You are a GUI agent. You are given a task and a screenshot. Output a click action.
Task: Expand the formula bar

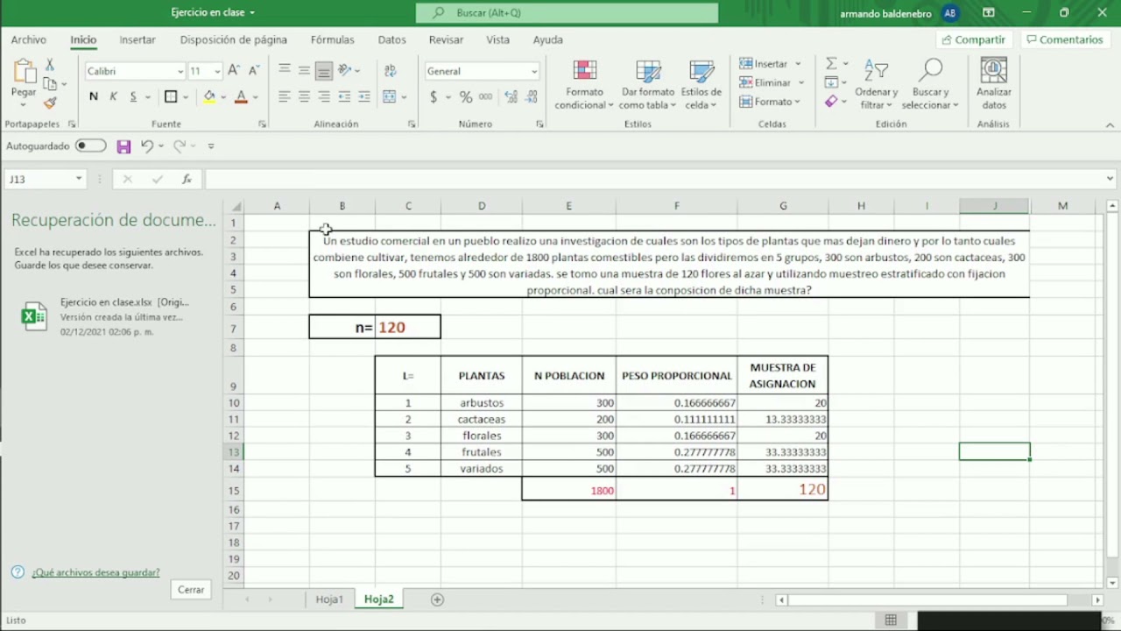[x=1110, y=179]
